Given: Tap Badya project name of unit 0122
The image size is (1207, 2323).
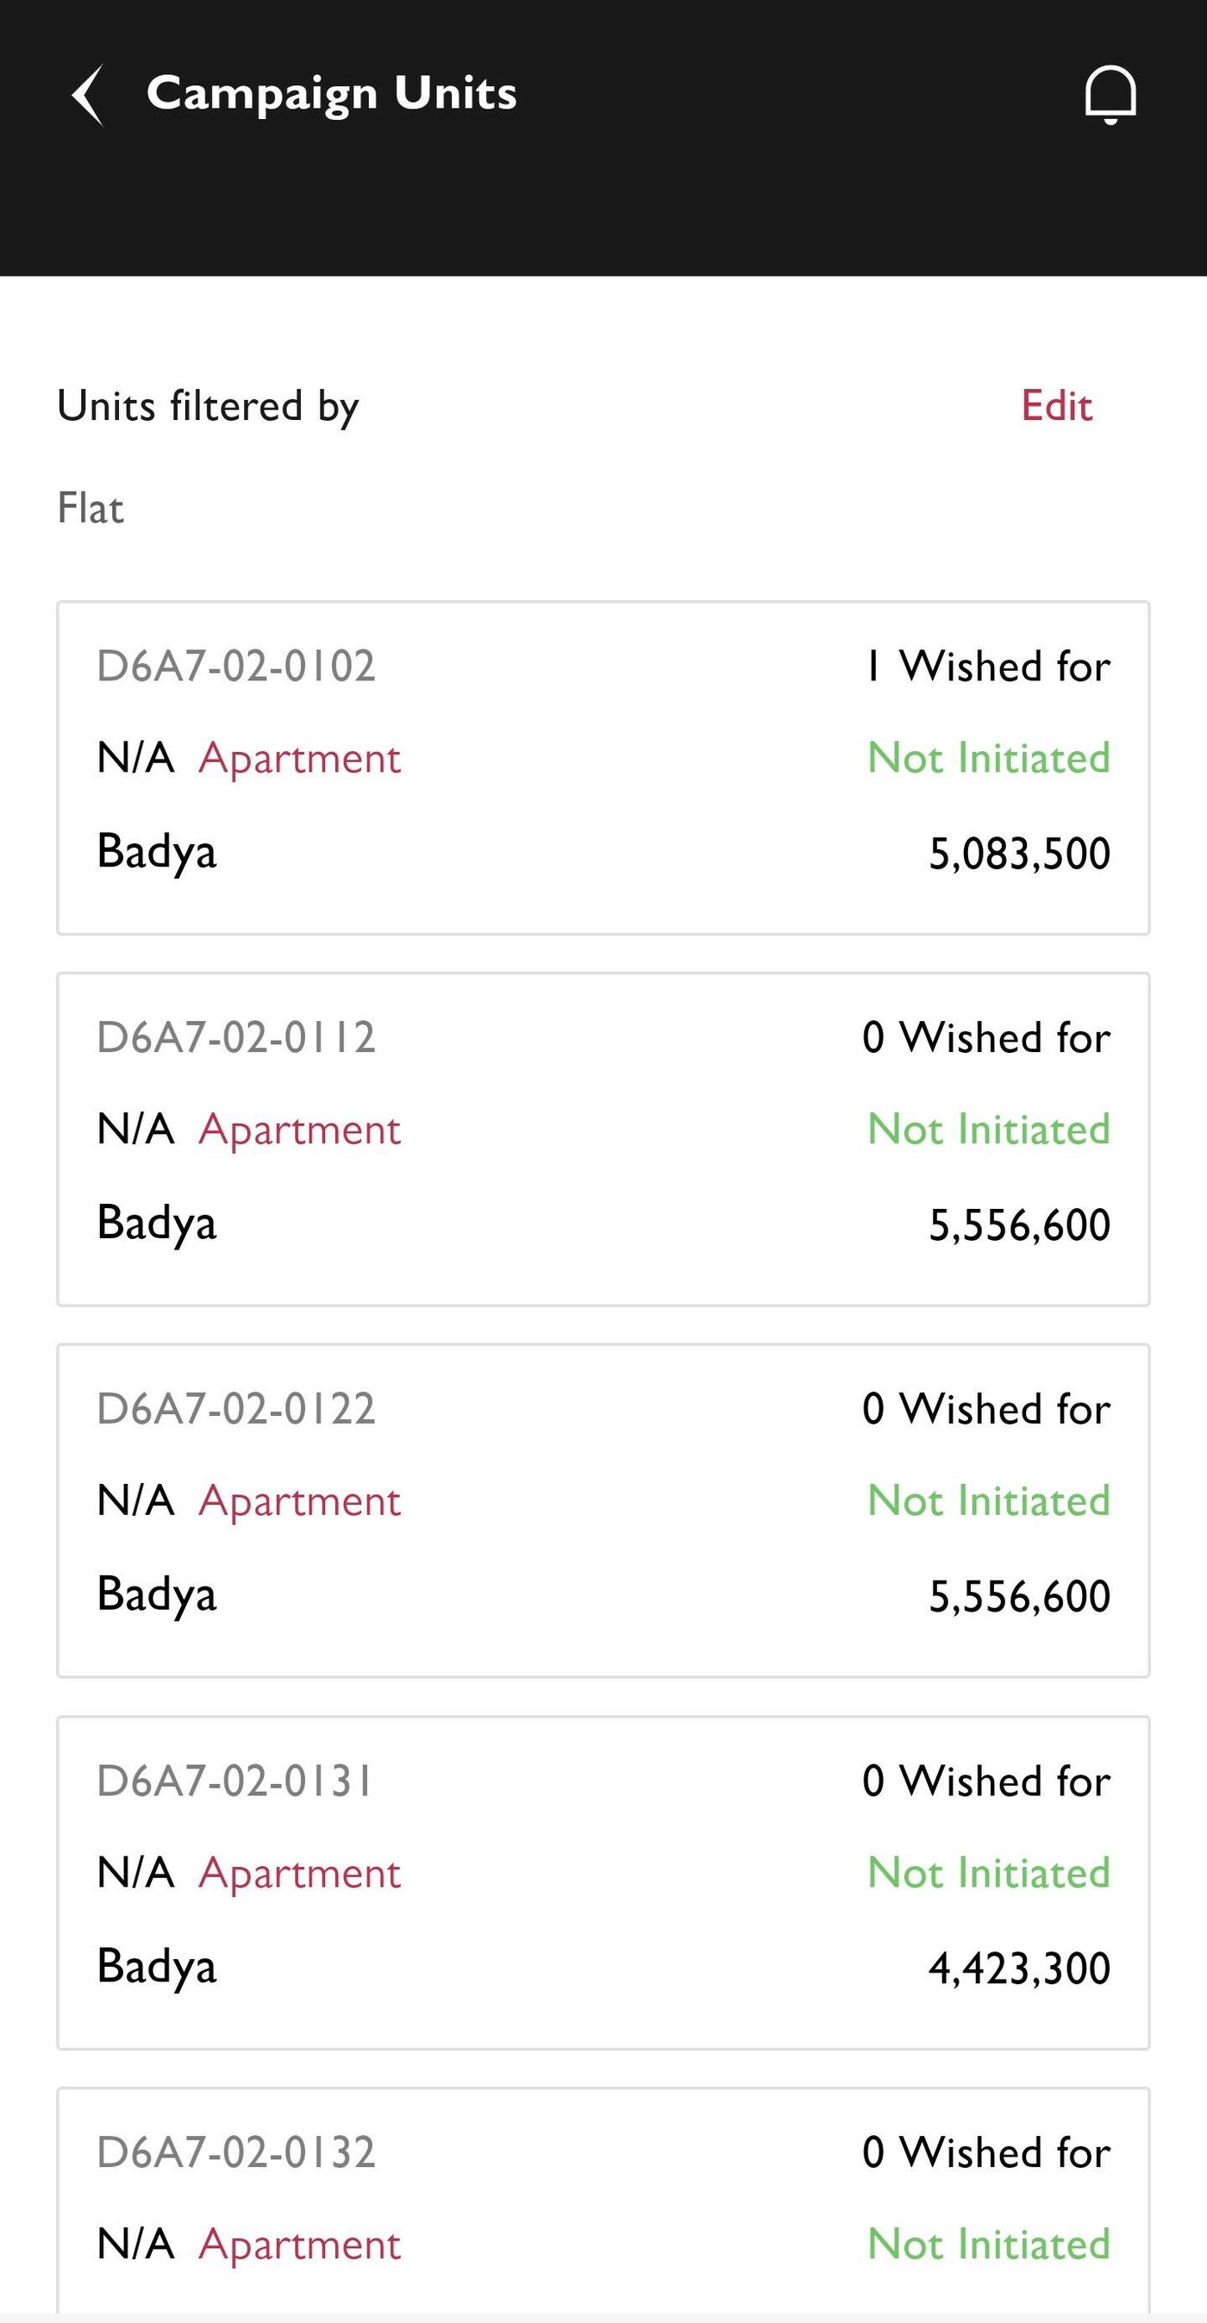Looking at the screenshot, I should coord(157,1594).
